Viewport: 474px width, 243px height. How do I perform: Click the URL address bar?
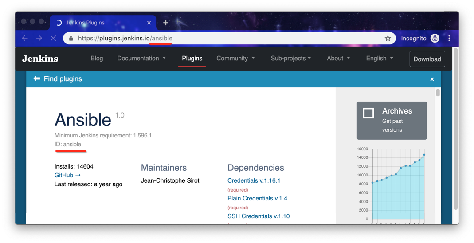(222, 39)
